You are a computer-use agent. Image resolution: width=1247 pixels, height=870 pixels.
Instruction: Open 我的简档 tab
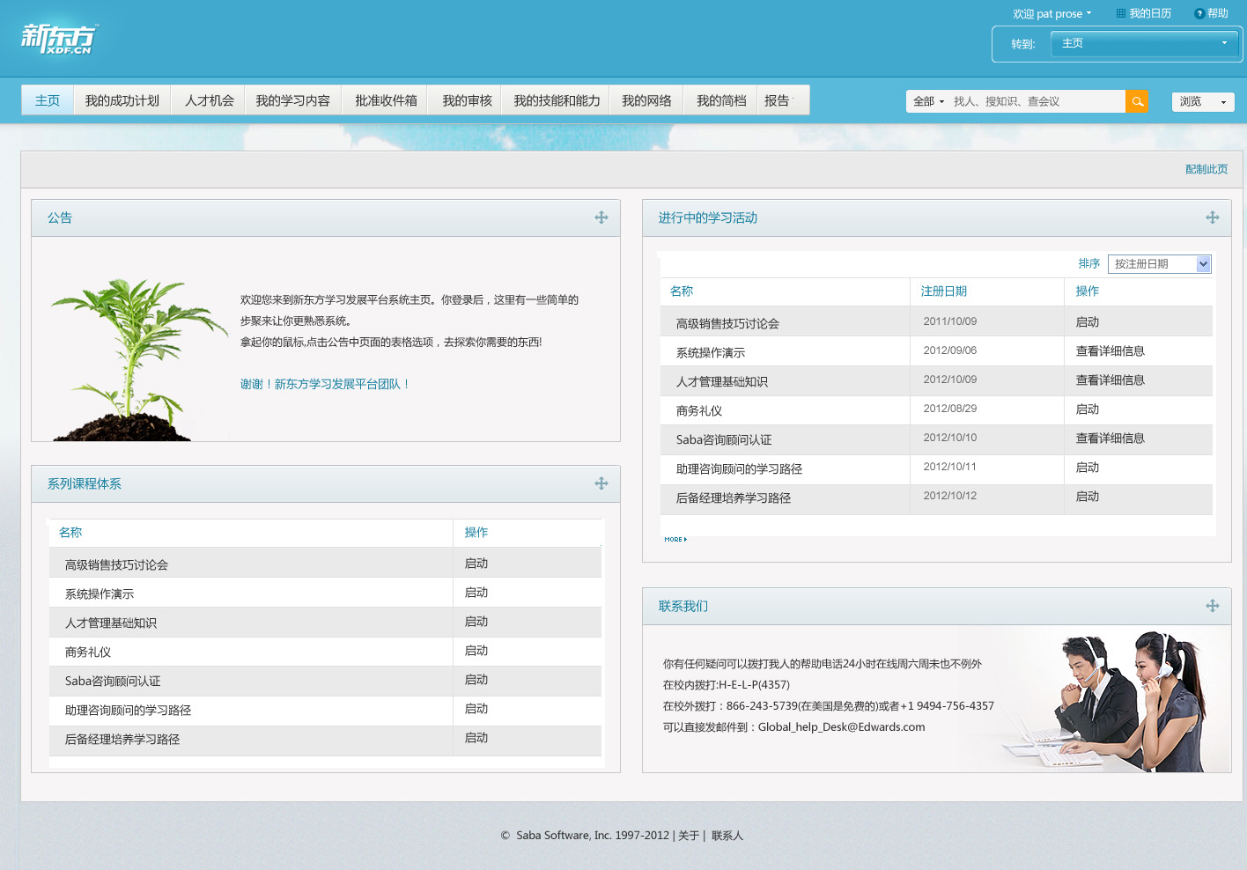point(721,100)
